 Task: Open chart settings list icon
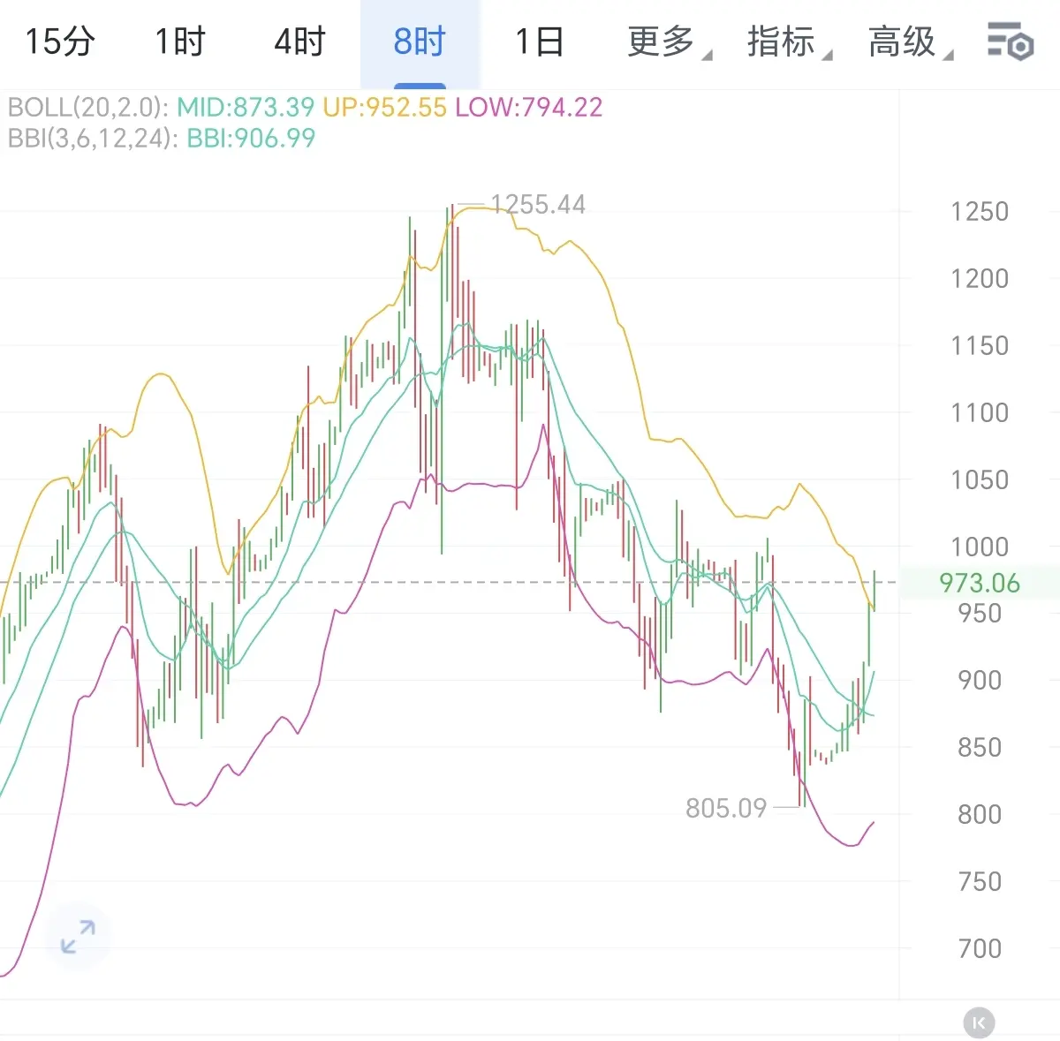tap(1010, 41)
